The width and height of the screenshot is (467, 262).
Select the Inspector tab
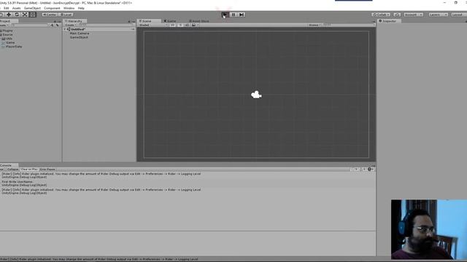389,21
